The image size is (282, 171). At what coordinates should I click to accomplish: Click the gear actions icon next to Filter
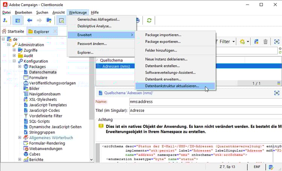(242, 42)
